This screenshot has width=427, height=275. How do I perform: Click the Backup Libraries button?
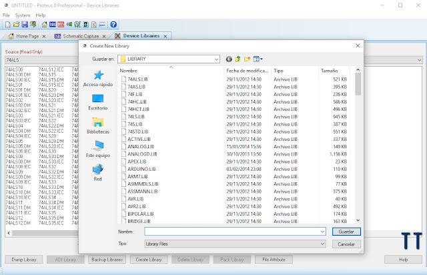coord(107,260)
